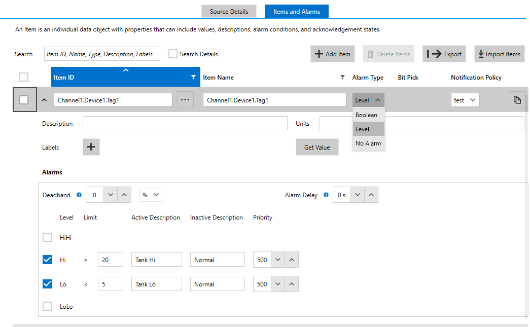Show the Deadband info tooltip icon
The height and width of the screenshot is (327, 530).
pos(79,195)
